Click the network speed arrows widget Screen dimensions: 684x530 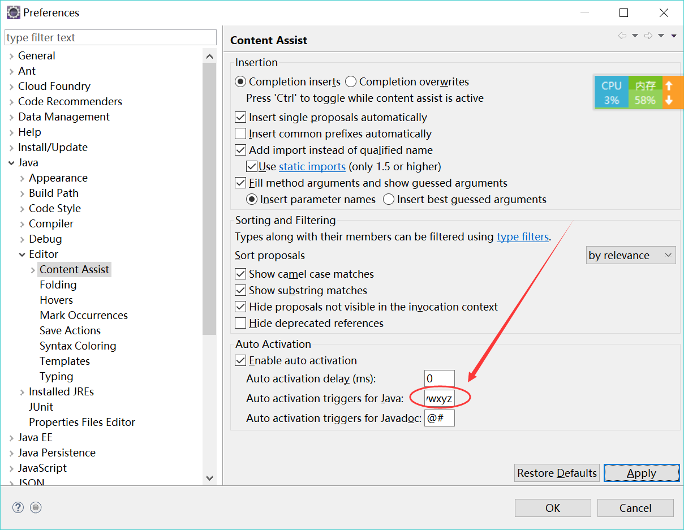669,93
